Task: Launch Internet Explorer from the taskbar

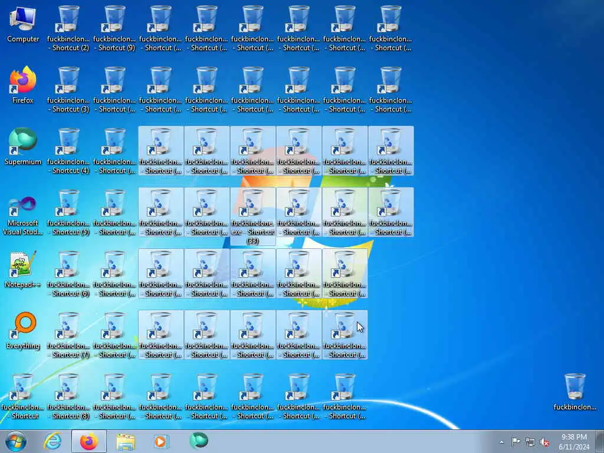Action: pos(52,441)
